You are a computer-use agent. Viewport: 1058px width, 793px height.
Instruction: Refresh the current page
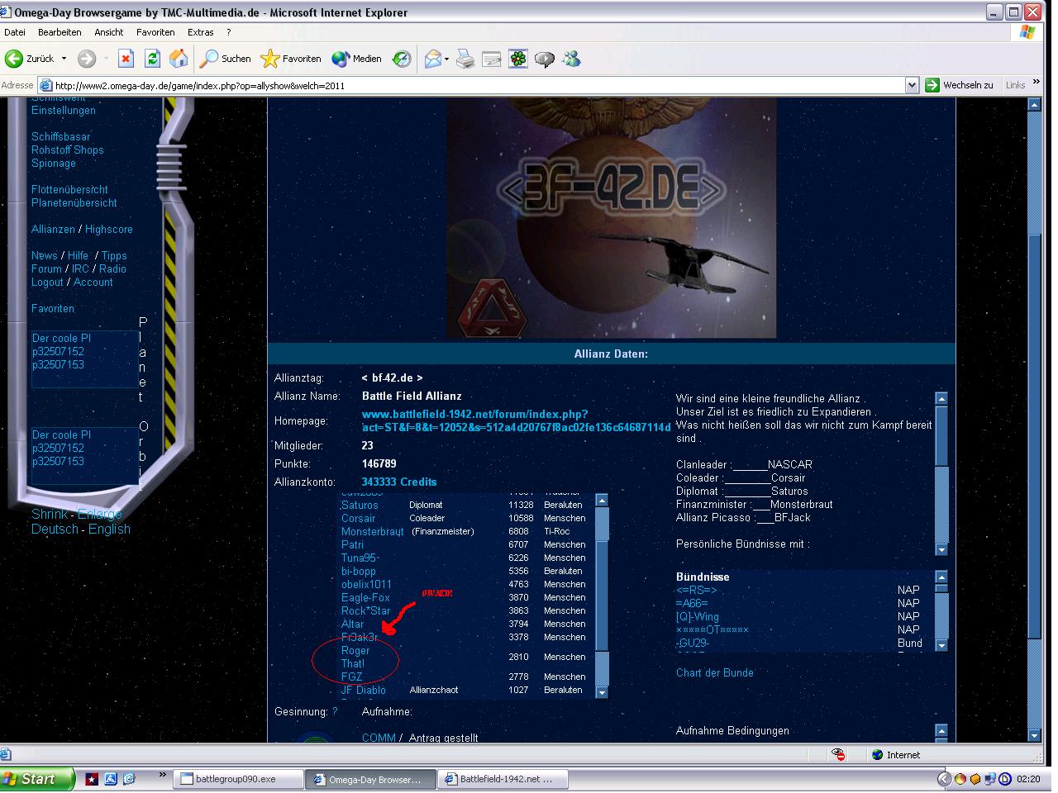tap(152, 59)
